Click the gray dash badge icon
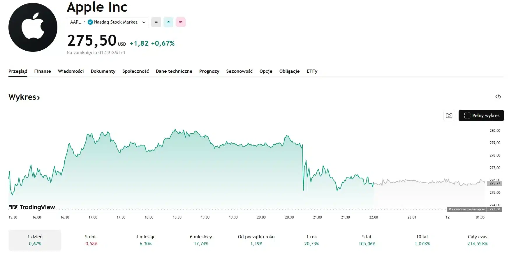The width and height of the screenshot is (509, 254). pyautogui.click(x=156, y=22)
